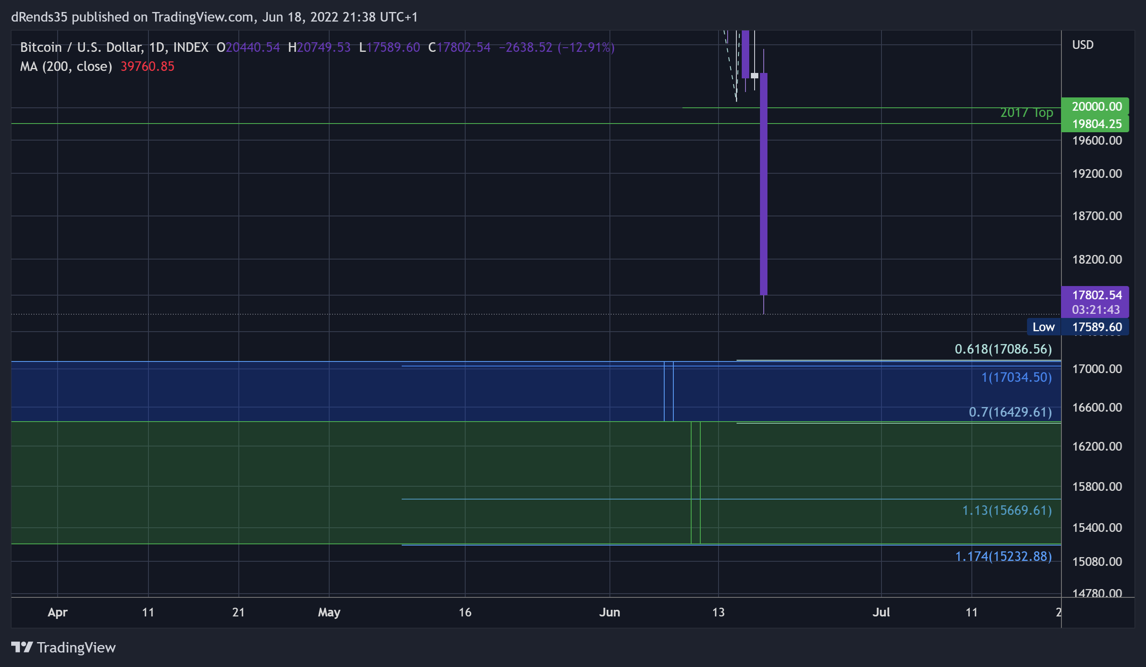Click the 'May' date on time axis
The height and width of the screenshot is (667, 1146).
coord(329,612)
